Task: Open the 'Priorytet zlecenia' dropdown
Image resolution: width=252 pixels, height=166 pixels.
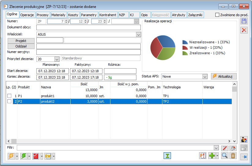Action: point(57,59)
